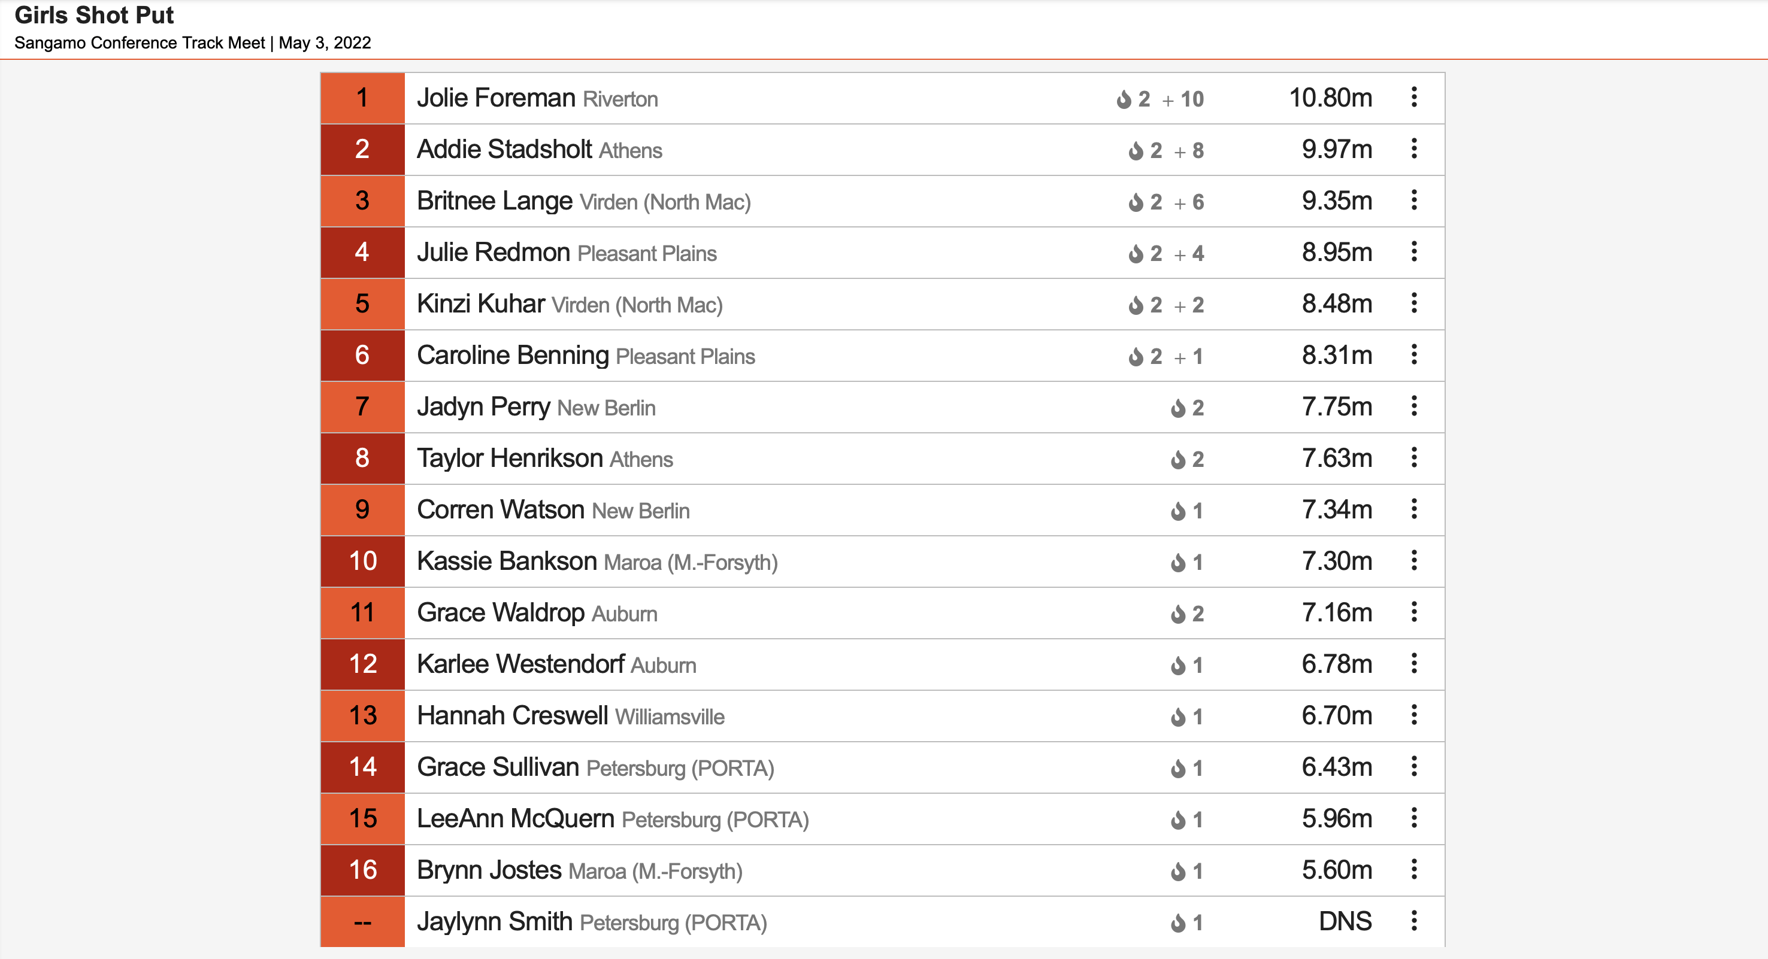The width and height of the screenshot is (1768, 959).
Task: Open more options for Julie Redmon's result
Action: (x=1414, y=252)
